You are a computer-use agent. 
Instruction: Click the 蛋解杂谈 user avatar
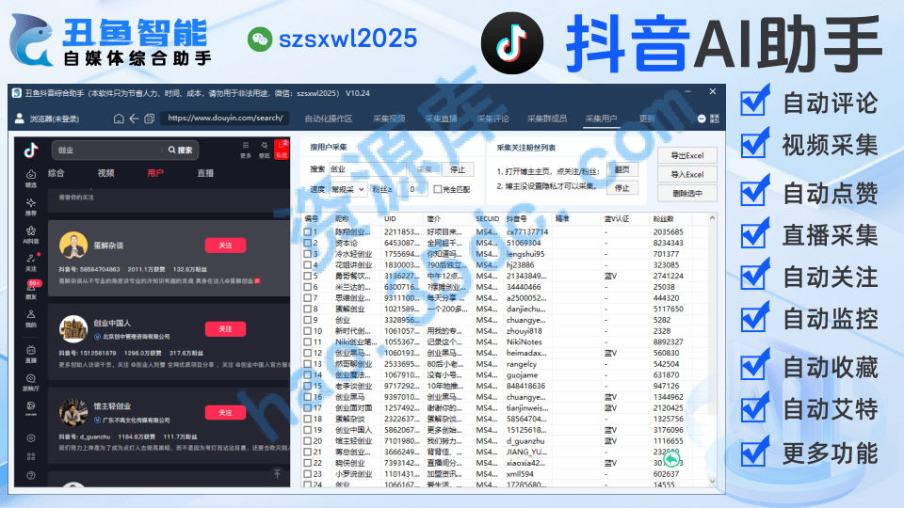(73, 246)
